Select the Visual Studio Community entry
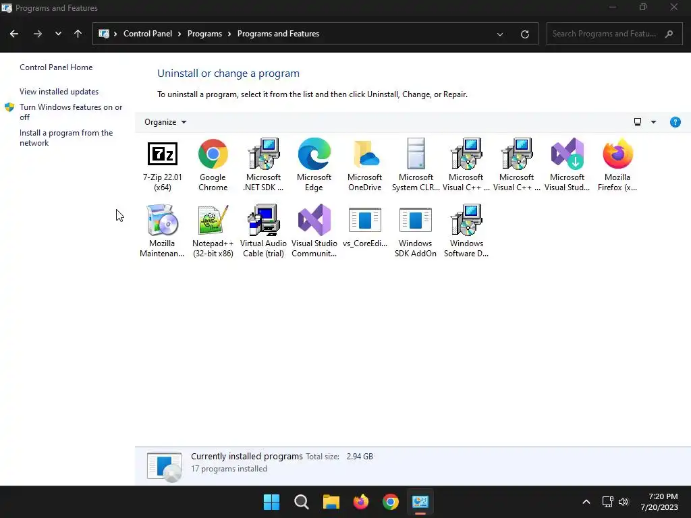This screenshot has width=691, height=518. pyautogui.click(x=314, y=231)
